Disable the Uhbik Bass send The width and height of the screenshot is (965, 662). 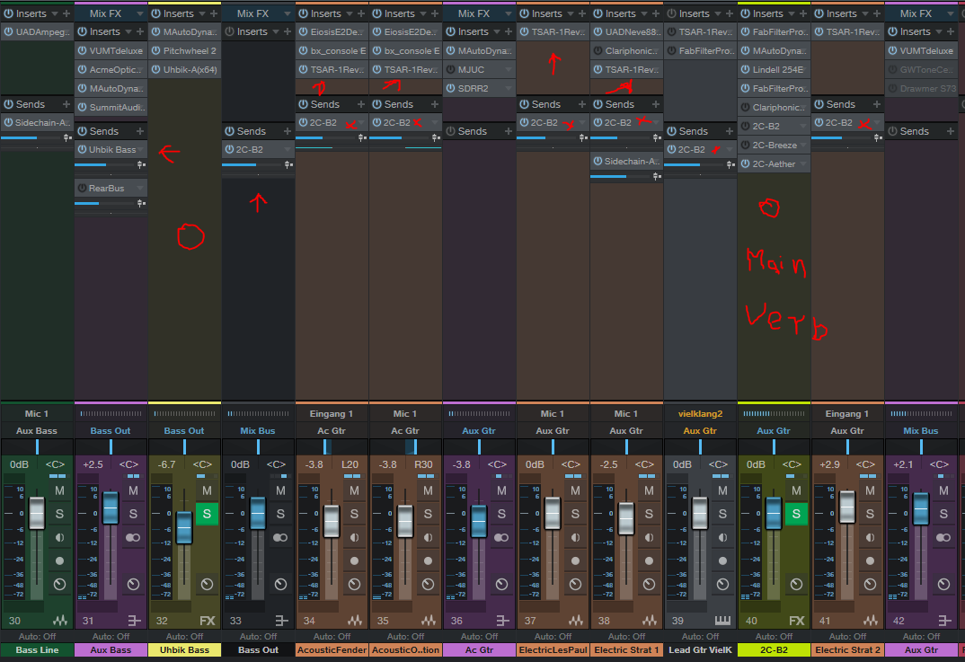click(83, 149)
